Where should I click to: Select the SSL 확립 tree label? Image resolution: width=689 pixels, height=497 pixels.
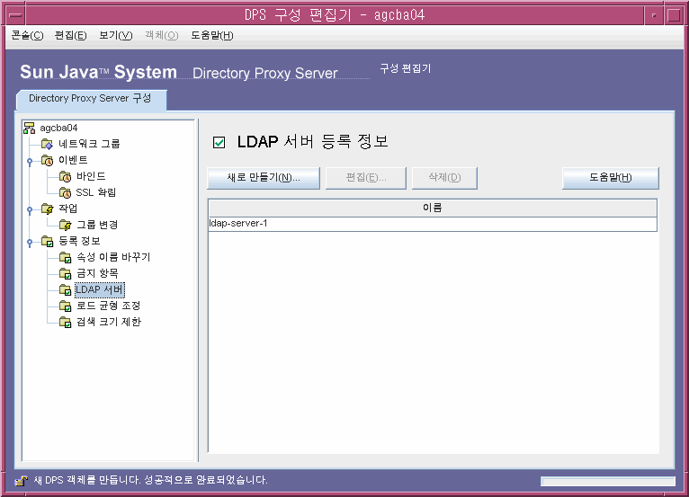point(95,192)
